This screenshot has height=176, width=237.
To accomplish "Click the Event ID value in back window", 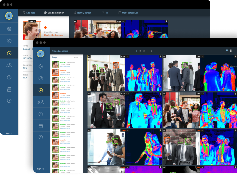I will [x=28, y=58].
